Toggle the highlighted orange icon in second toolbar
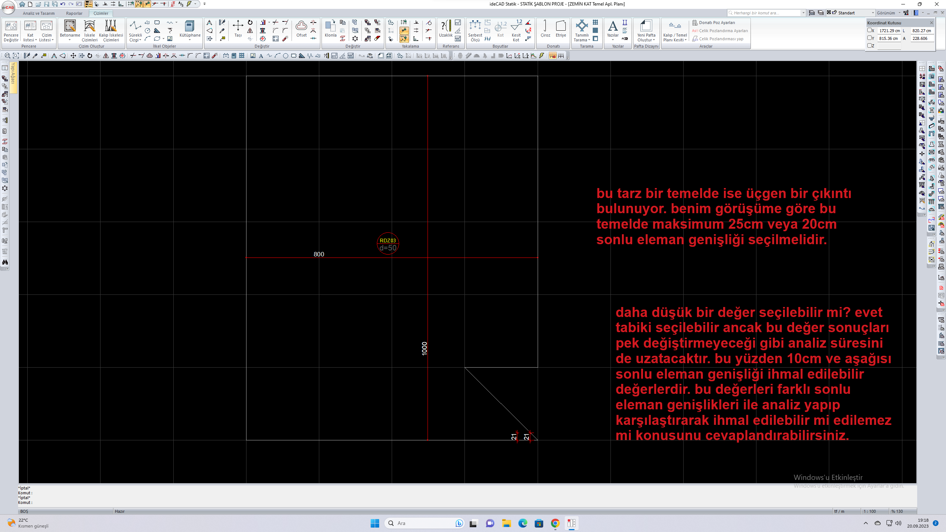946x532 pixels. coord(552,56)
